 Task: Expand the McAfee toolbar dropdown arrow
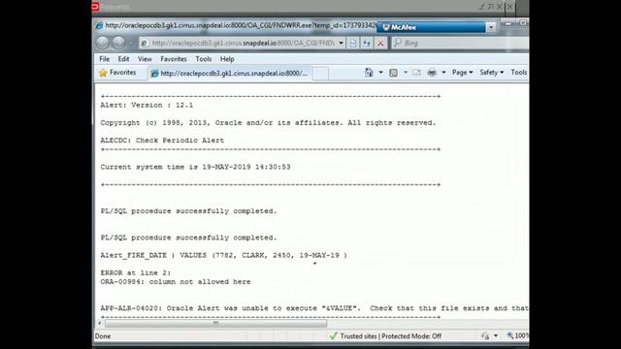coord(491,27)
